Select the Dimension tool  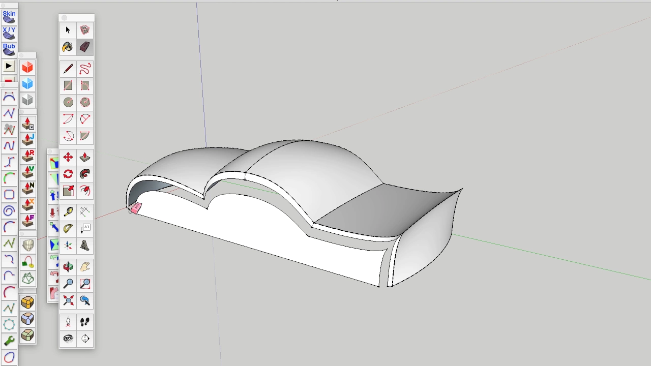coord(85,212)
